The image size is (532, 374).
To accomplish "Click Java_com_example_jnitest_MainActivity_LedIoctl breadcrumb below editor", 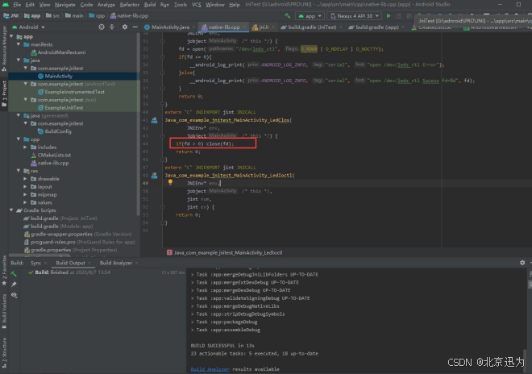I will point(225,252).
